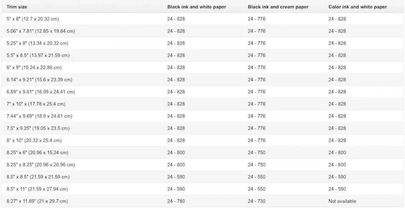Click the Not available cell
The height and width of the screenshot is (208, 405).
(342, 201)
